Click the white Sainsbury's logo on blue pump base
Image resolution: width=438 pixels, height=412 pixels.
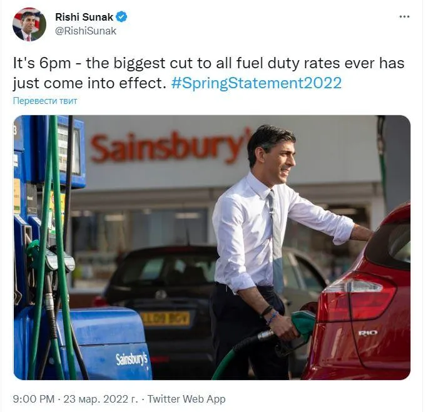click(131, 360)
